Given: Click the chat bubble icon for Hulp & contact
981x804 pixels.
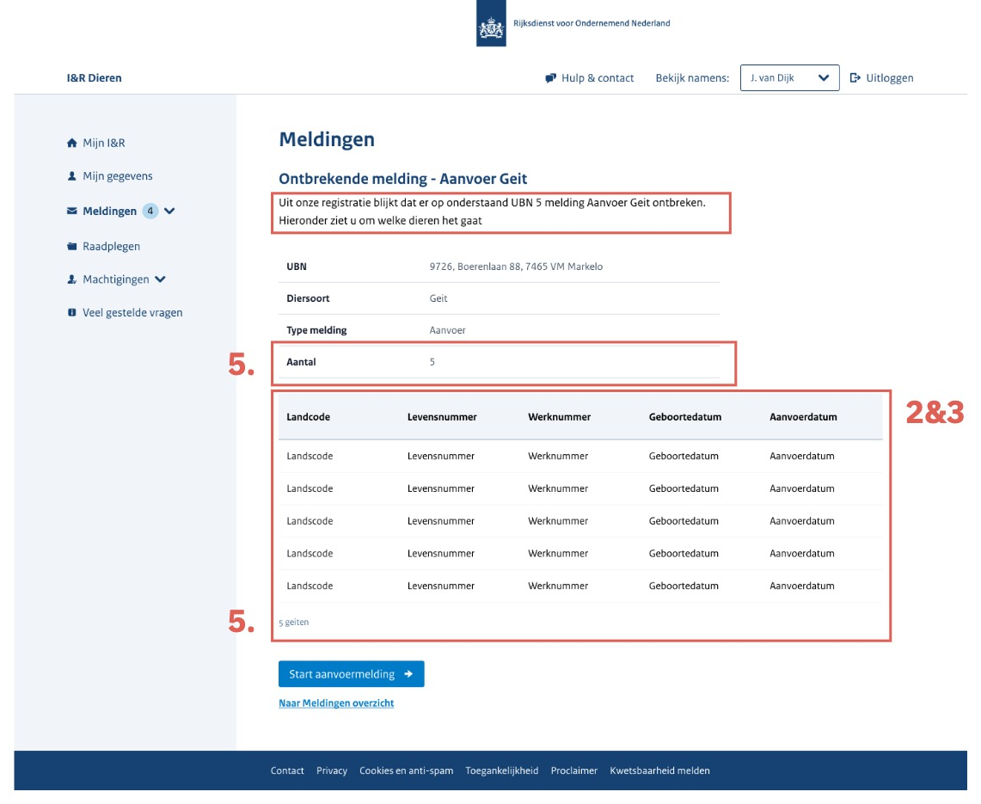Looking at the screenshot, I should pyautogui.click(x=550, y=78).
